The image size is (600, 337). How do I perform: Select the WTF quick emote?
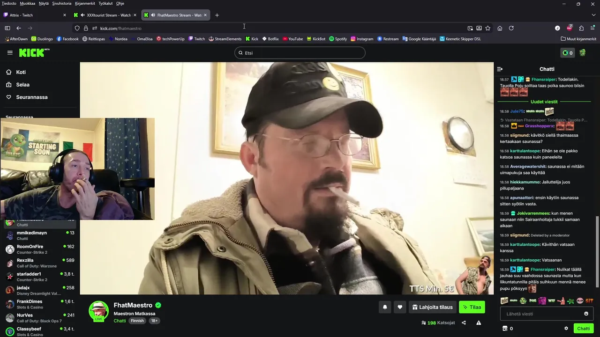pyautogui.click(x=551, y=301)
